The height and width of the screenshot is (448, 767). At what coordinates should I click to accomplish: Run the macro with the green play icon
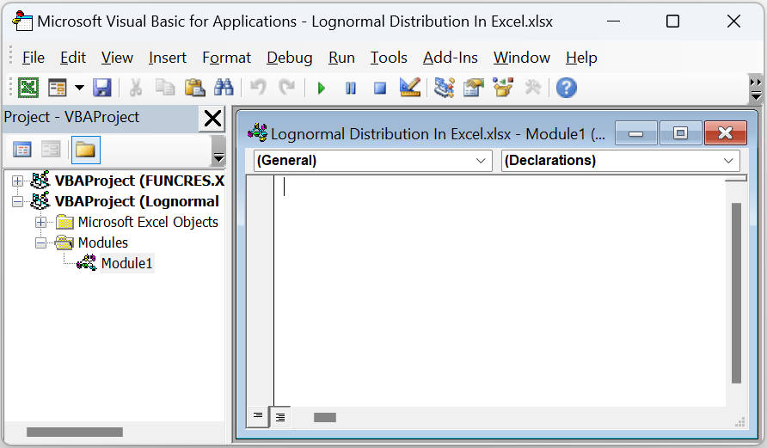(322, 88)
